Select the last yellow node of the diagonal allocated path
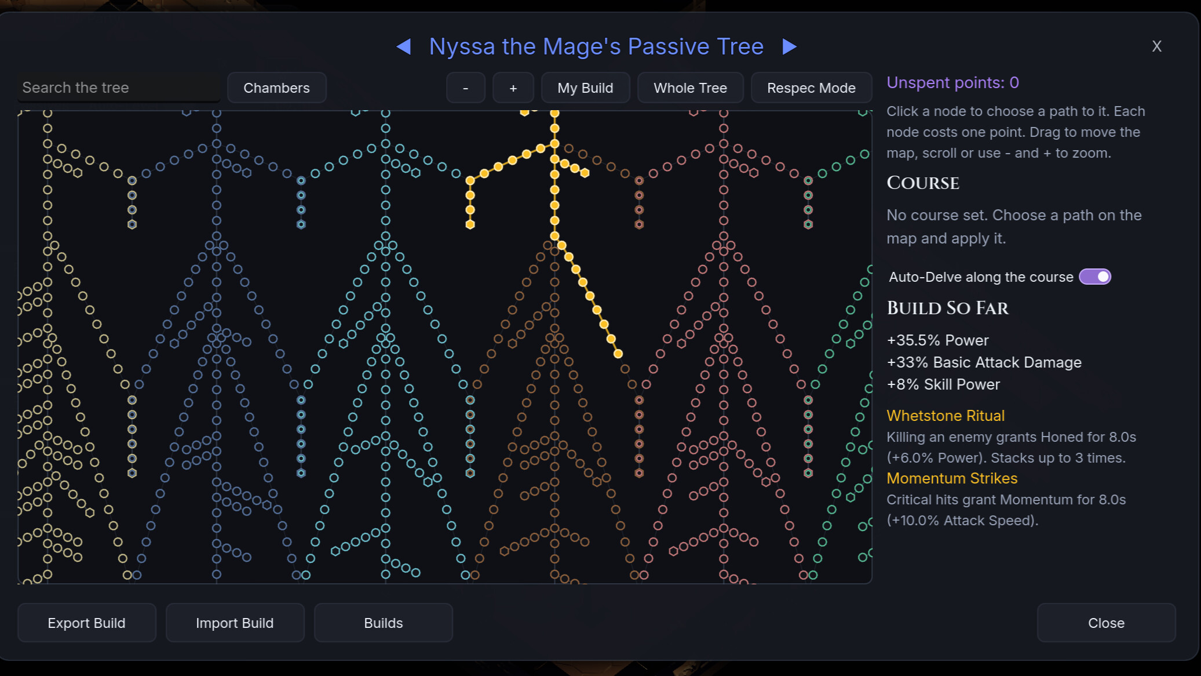The width and height of the screenshot is (1201, 676). coord(618,354)
